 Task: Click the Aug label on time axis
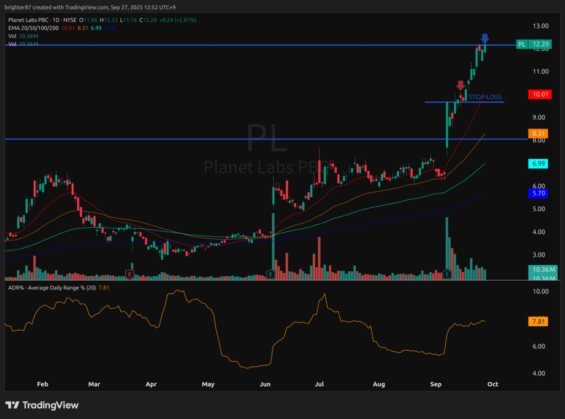(x=379, y=384)
